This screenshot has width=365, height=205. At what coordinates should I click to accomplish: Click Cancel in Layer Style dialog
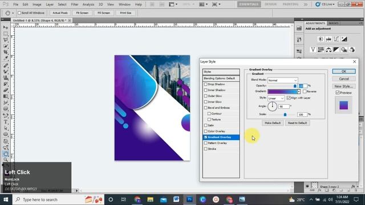pos(344,79)
